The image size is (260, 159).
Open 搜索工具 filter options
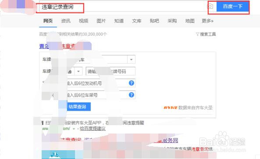point(206,34)
